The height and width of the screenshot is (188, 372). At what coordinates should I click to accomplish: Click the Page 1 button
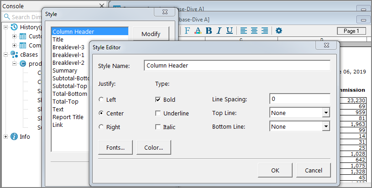point(351,31)
